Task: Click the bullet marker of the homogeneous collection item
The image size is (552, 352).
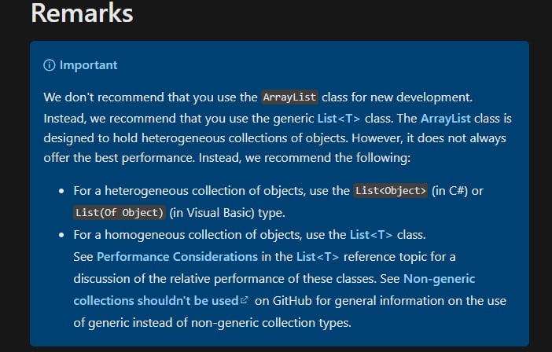Action: [61, 235]
